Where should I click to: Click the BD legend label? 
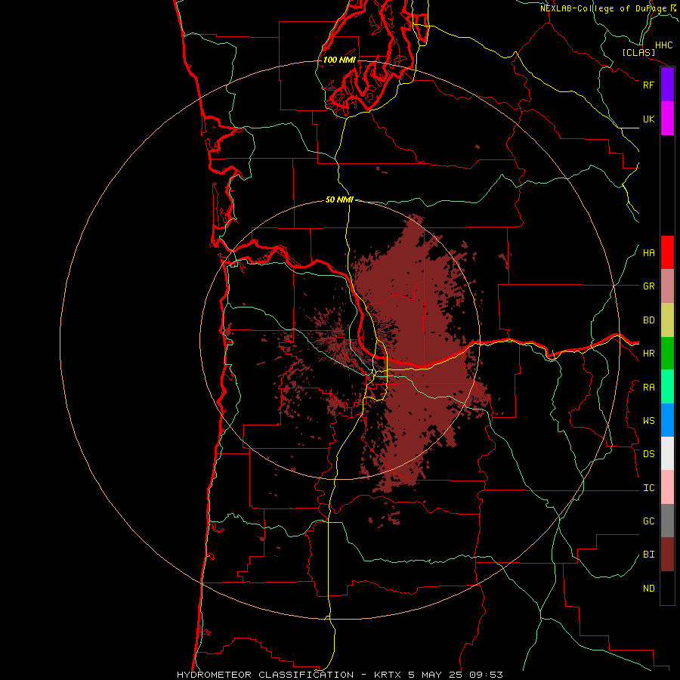click(x=648, y=320)
